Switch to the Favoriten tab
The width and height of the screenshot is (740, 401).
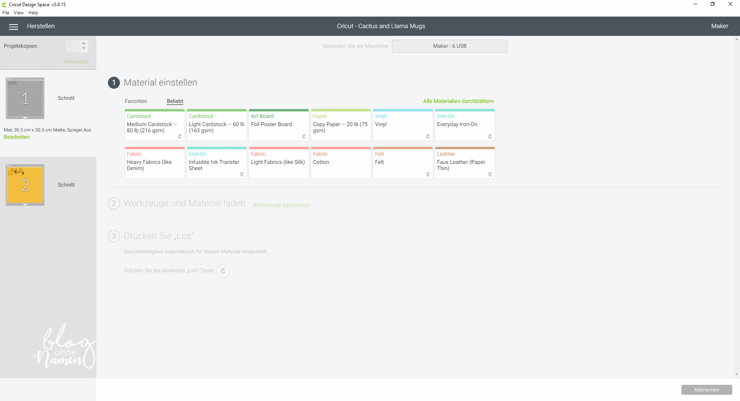136,101
